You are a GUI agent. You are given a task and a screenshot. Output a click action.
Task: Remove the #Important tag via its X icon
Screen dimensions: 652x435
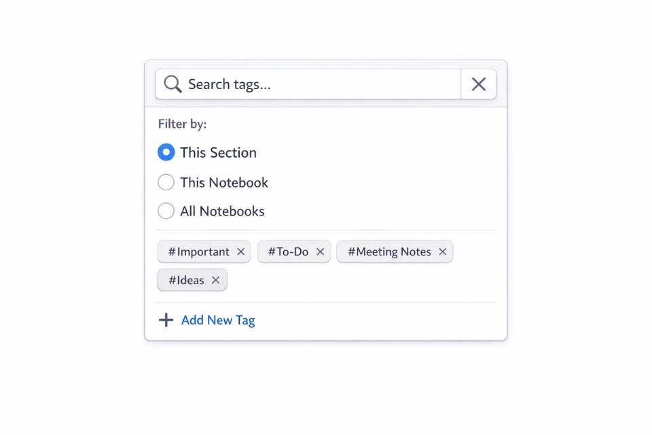[x=241, y=251]
